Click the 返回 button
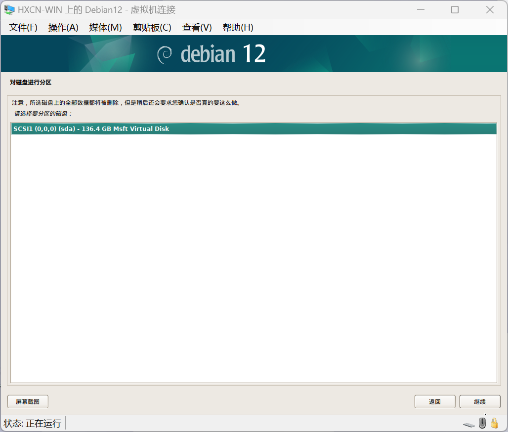Viewport: 508px width, 432px height. 435,401
